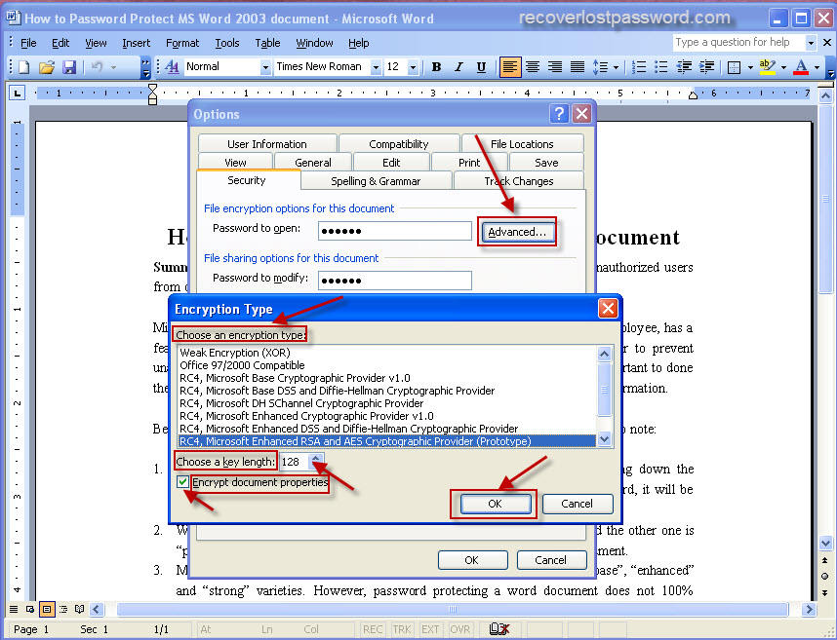Click the Line Spacing icon
Image resolution: width=837 pixels, height=640 pixels.
pyautogui.click(x=600, y=67)
